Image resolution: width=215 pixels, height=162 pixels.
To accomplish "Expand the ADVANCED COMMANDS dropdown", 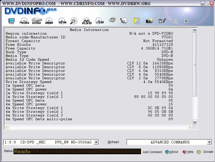I will point(209,142).
